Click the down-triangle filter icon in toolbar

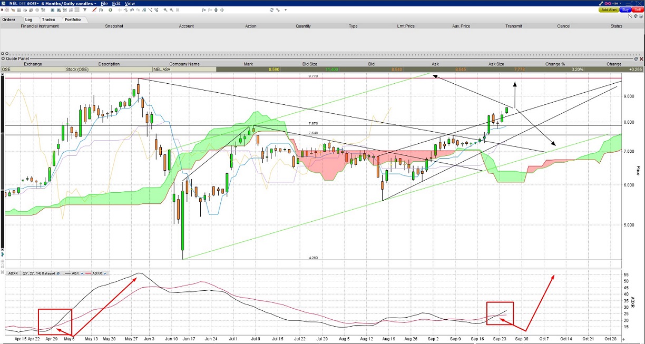coord(85,9)
